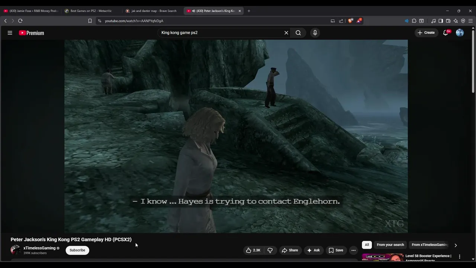Click the Share button
This screenshot has height=268, width=476.
point(290,250)
